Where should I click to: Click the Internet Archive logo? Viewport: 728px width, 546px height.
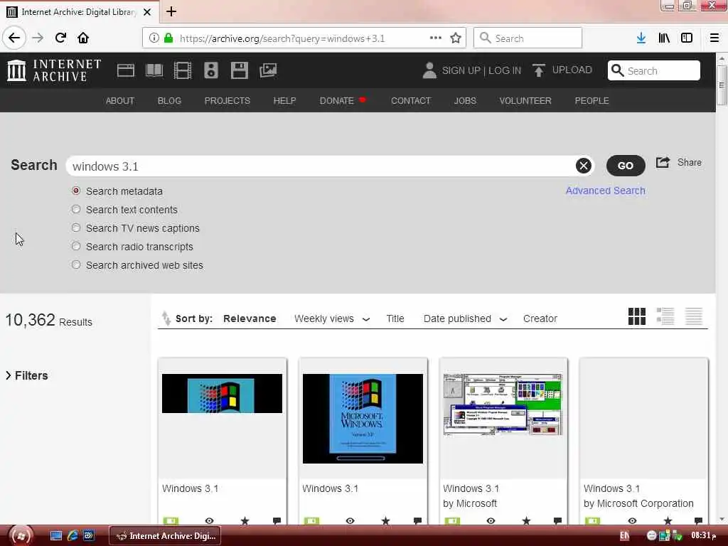[x=54, y=70]
